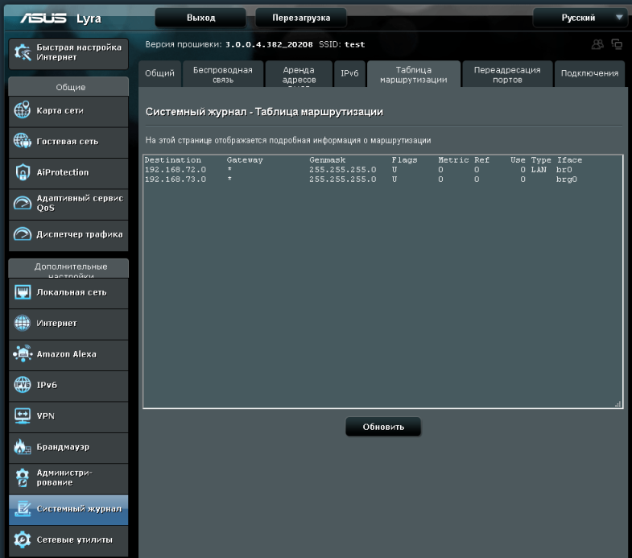Open Локальная сеть menu item
This screenshot has width=632, height=558.
(x=68, y=293)
